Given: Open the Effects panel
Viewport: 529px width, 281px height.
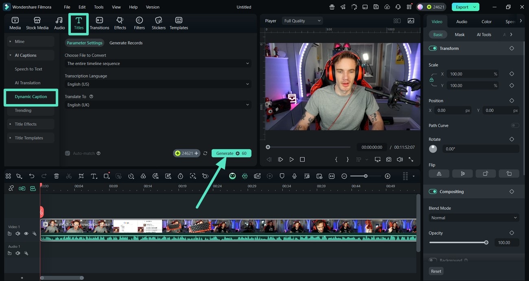Looking at the screenshot, I should click(120, 23).
